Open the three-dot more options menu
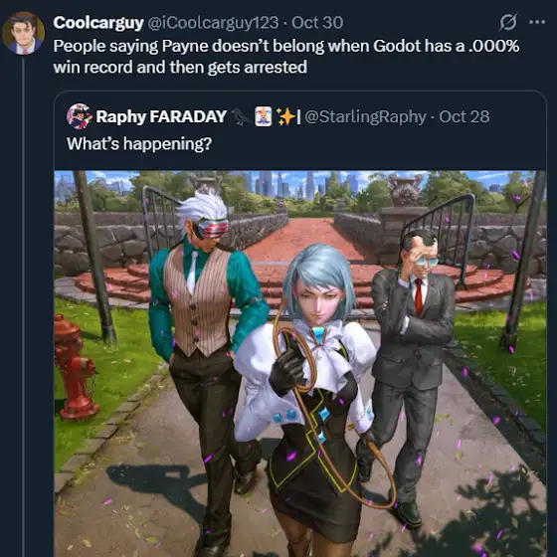 [537, 22]
